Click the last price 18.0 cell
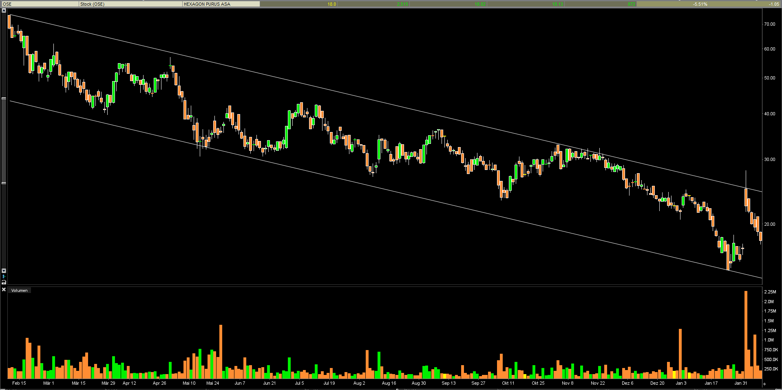The height and width of the screenshot is (390, 782). [298, 4]
